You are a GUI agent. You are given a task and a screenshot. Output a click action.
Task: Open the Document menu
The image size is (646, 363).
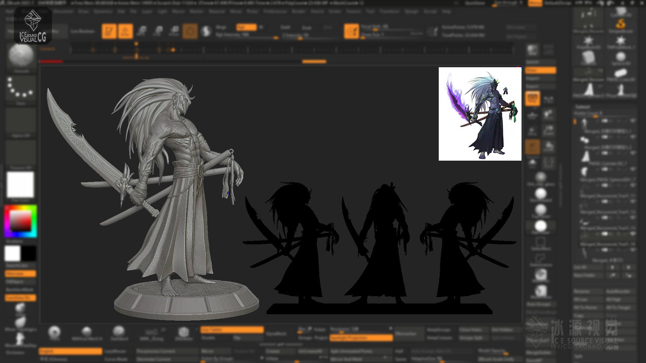(63, 11)
